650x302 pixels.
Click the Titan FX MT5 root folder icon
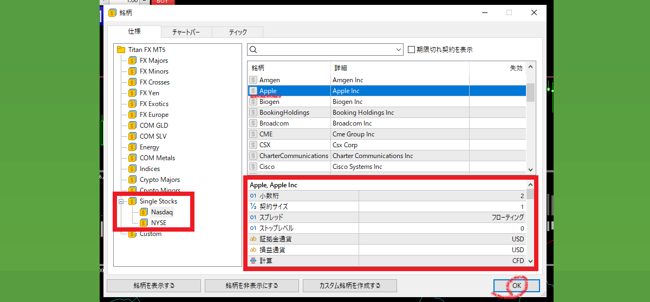click(121, 50)
